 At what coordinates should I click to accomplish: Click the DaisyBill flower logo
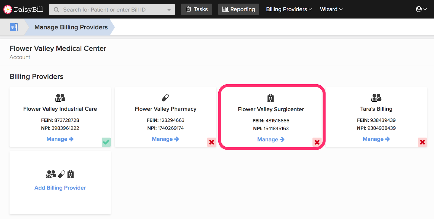click(x=8, y=9)
